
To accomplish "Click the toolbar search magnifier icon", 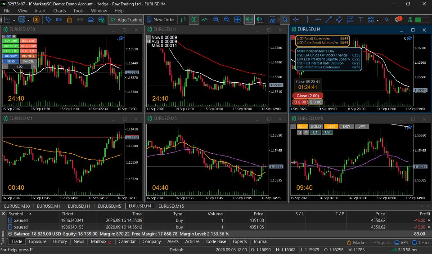I will coord(387,19).
